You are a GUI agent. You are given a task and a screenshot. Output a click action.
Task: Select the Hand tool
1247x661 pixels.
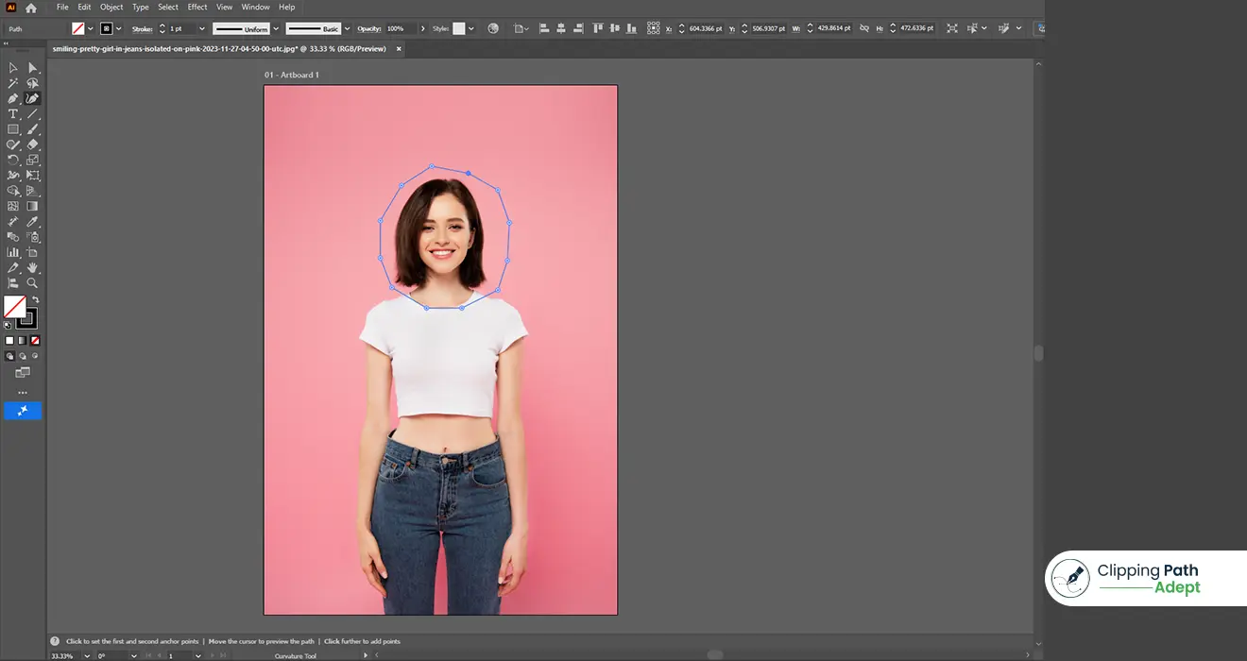[x=32, y=267]
